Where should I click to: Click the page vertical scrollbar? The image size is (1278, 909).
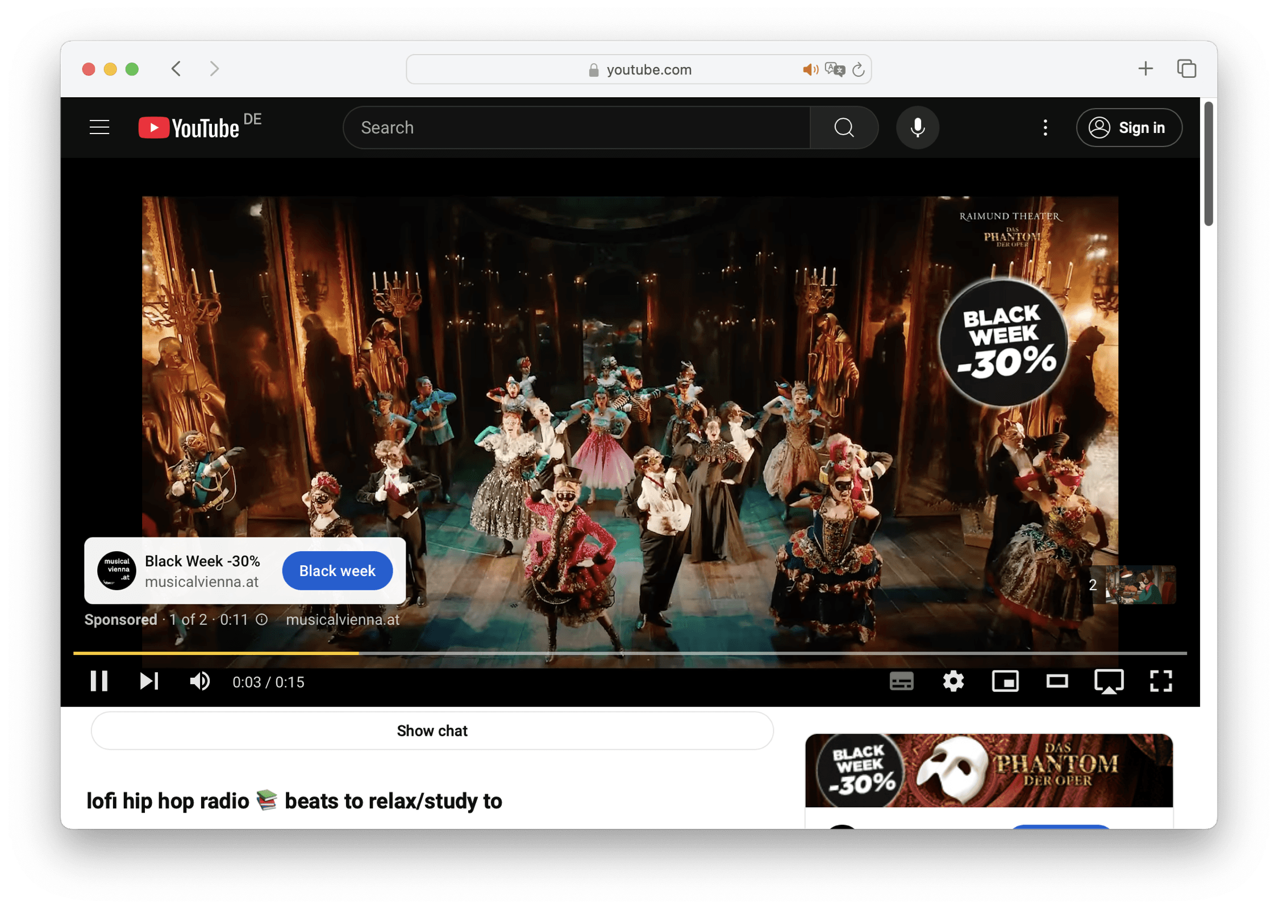click(x=1208, y=164)
